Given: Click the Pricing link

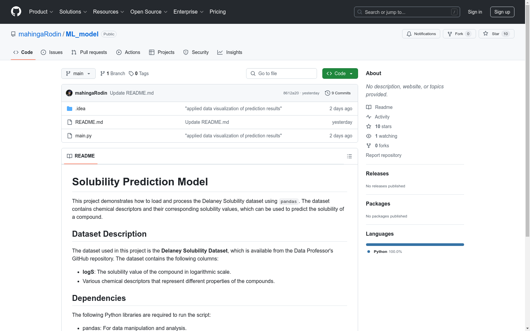Looking at the screenshot, I should pos(218,12).
